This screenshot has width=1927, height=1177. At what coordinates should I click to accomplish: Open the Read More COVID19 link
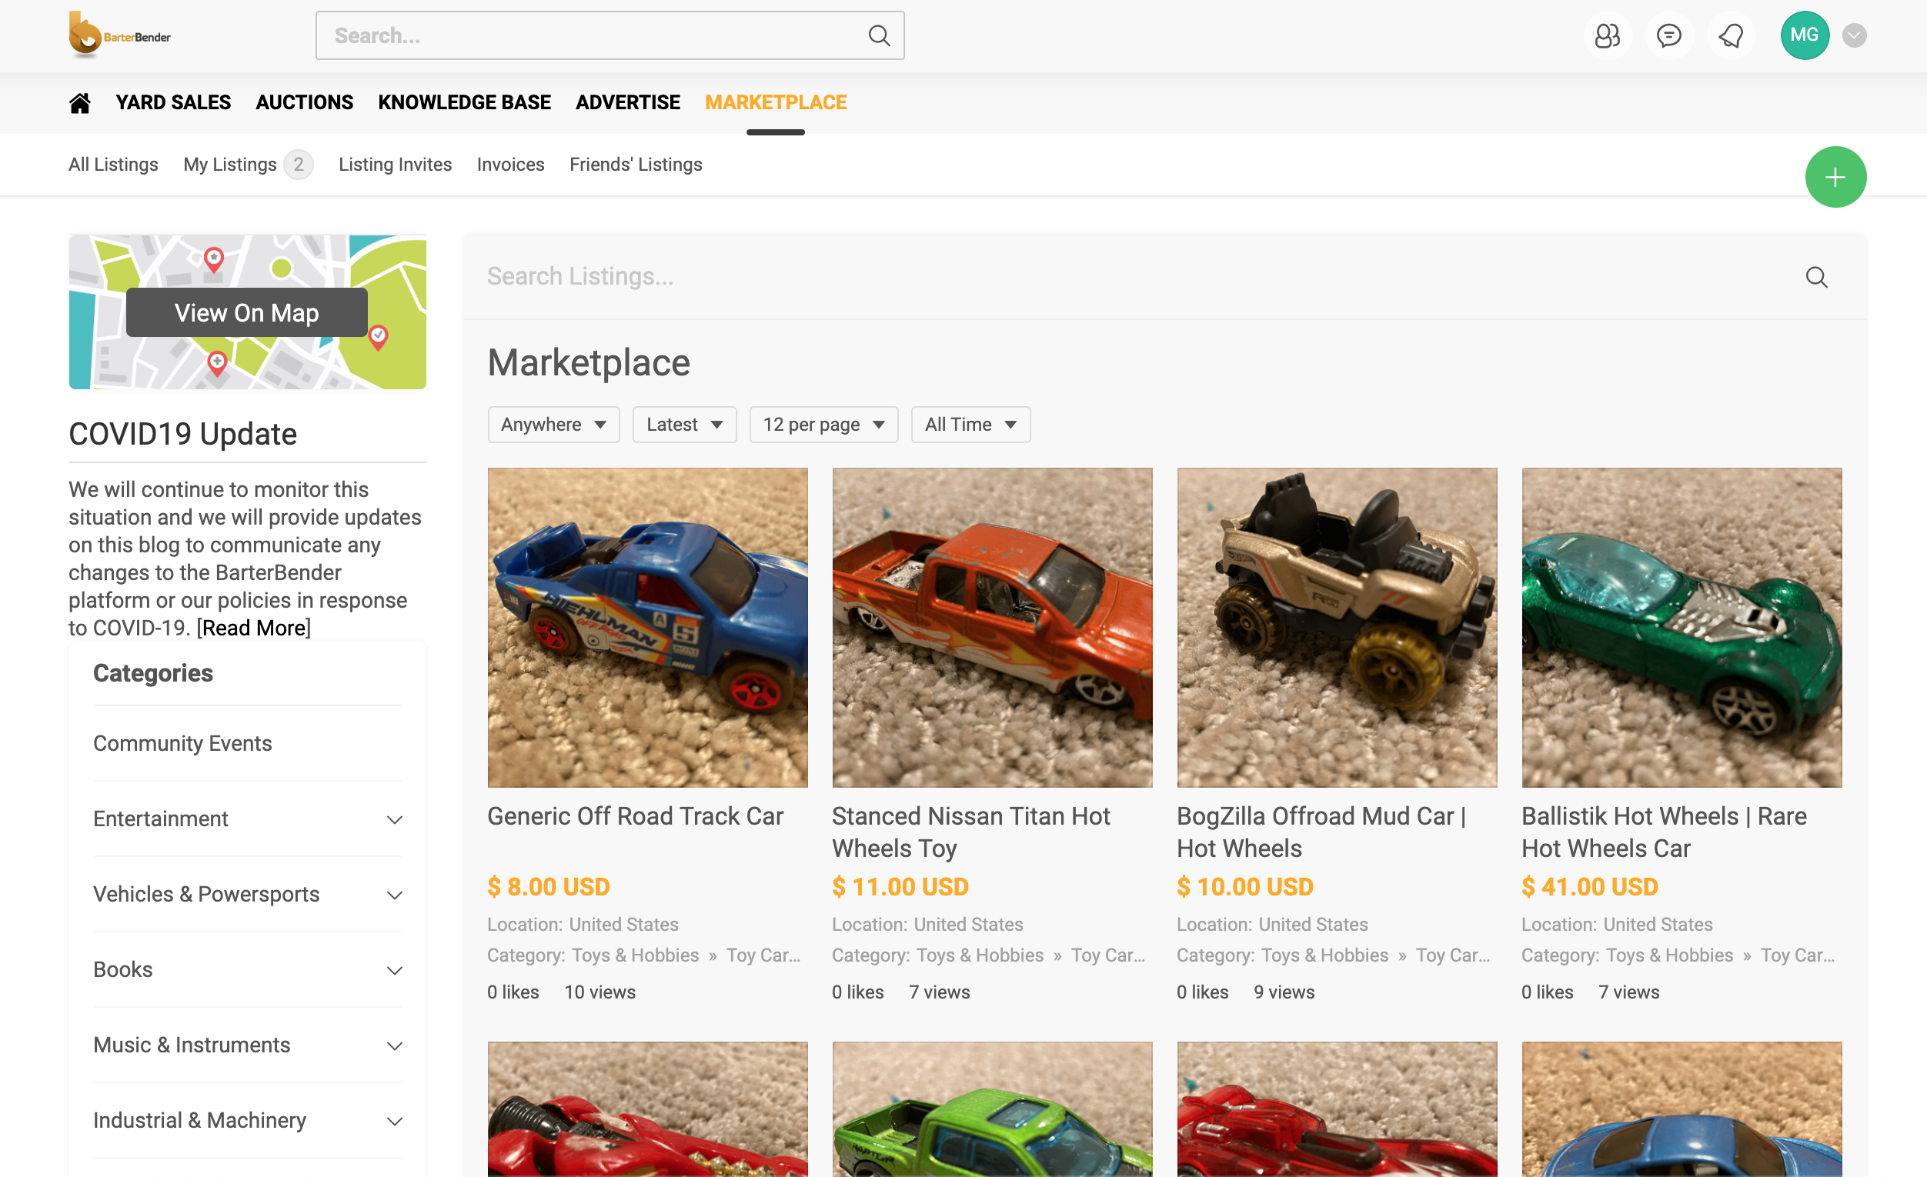pos(253,628)
